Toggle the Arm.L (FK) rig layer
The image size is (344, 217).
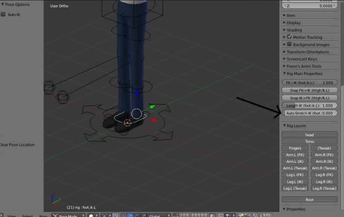[295, 155]
